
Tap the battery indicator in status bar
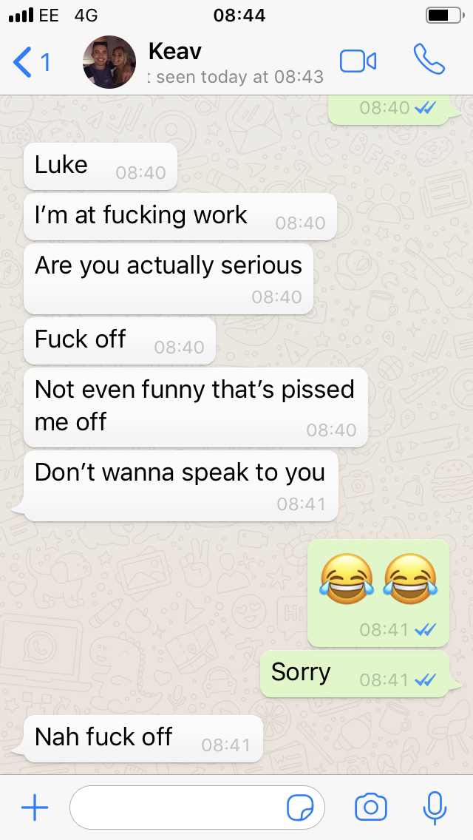pos(445,16)
